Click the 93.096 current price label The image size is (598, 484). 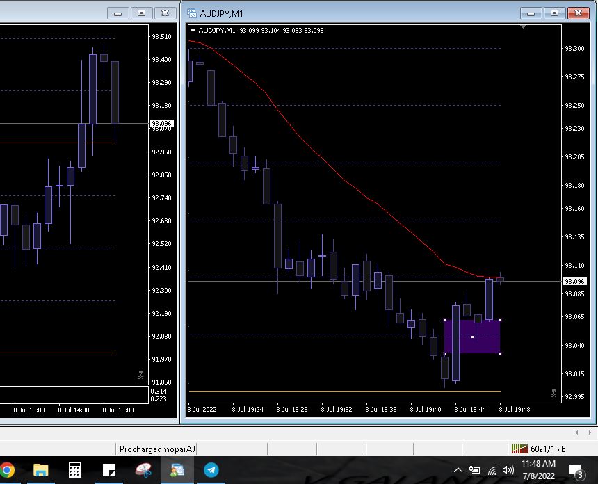[574, 281]
